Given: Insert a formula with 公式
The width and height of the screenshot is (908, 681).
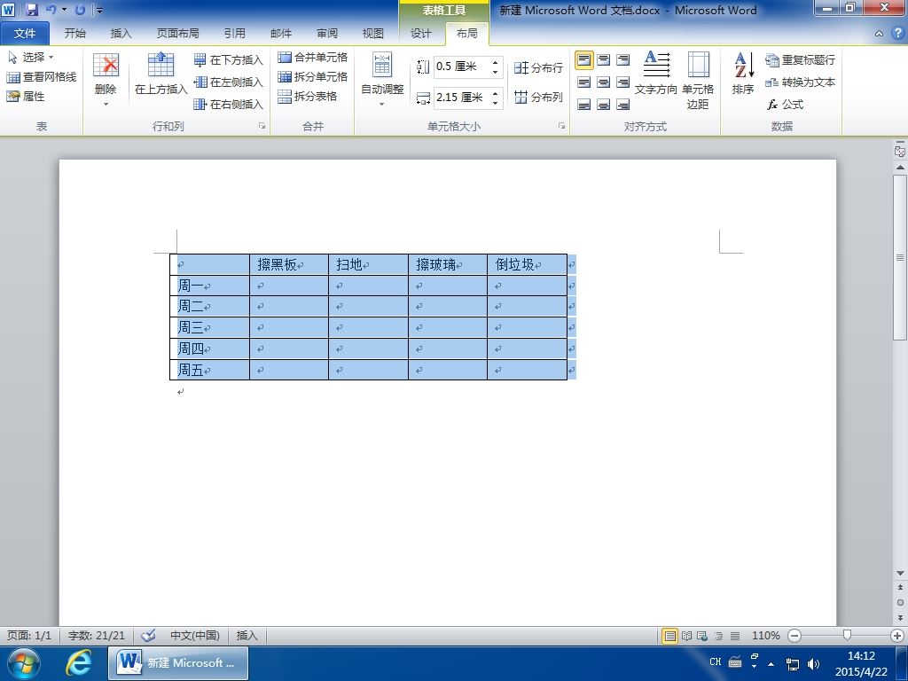Looking at the screenshot, I should click(x=786, y=105).
